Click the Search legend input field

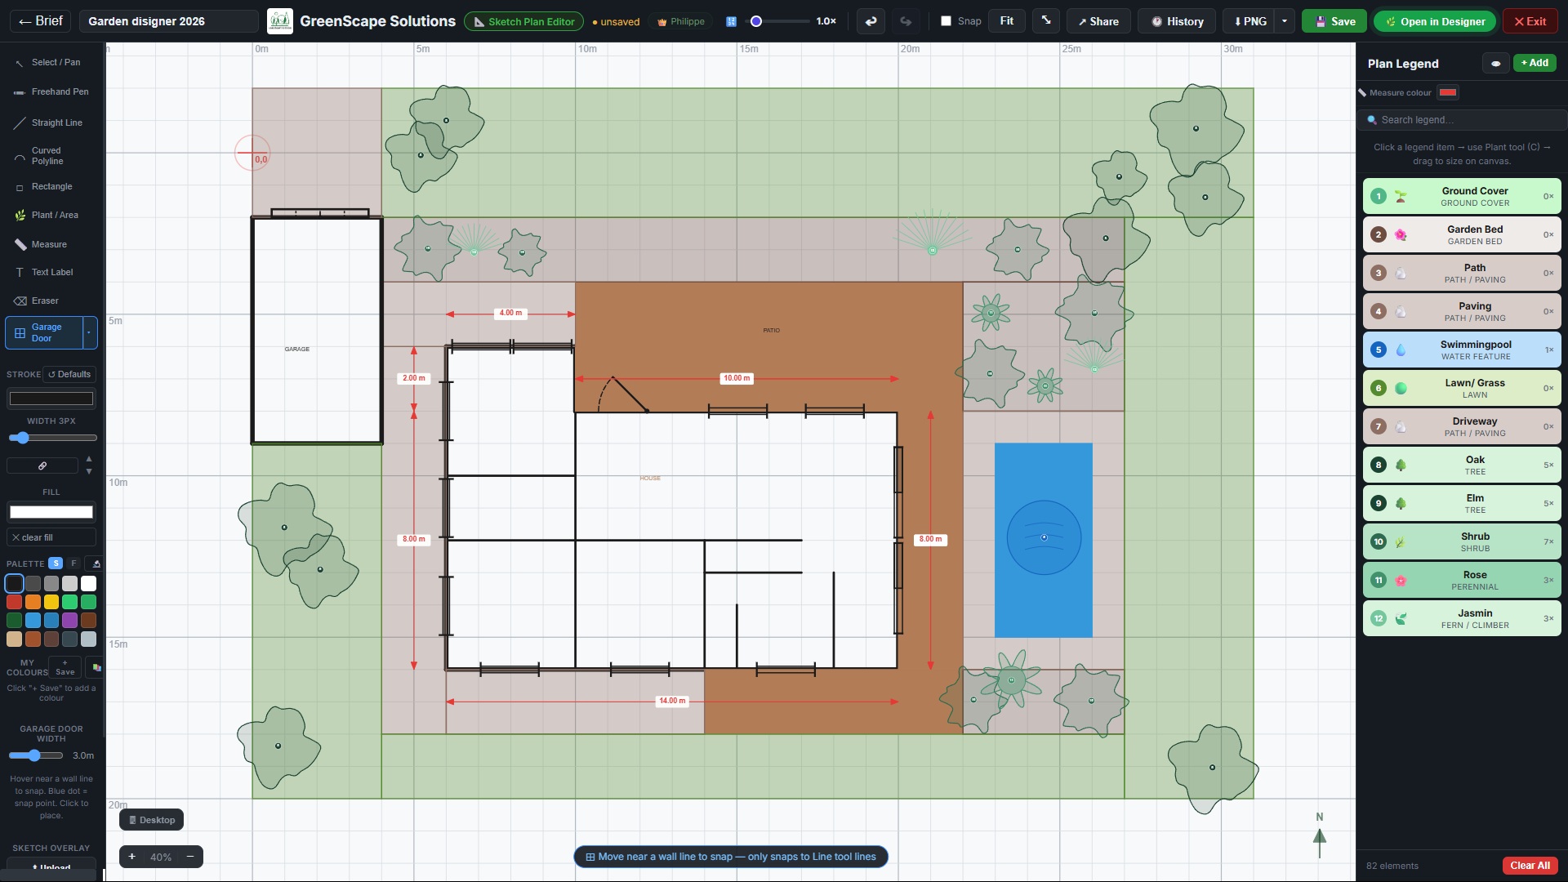1462,120
